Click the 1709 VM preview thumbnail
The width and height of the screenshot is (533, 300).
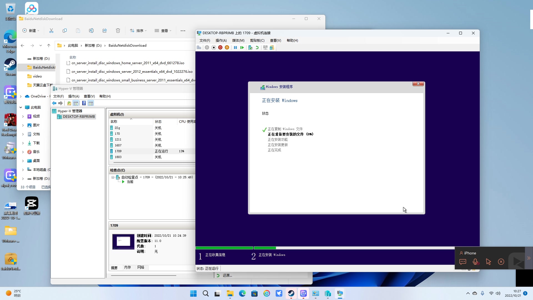[123, 242]
